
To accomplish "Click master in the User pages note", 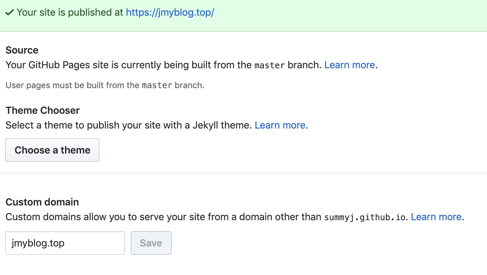I will [x=157, y=86].
